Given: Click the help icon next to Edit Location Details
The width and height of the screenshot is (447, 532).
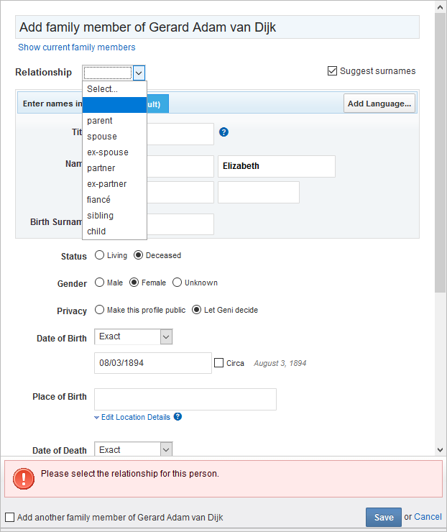Looking at the screenshot, I should pos(178,417).
